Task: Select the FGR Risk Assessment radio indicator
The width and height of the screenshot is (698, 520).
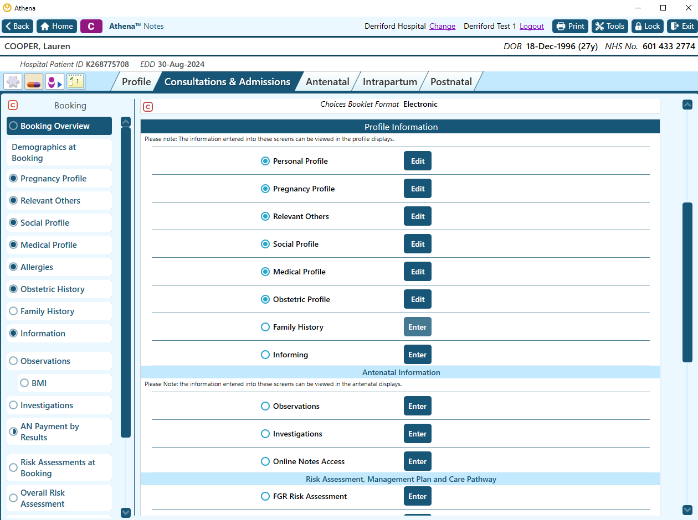Action: point(265,496)
